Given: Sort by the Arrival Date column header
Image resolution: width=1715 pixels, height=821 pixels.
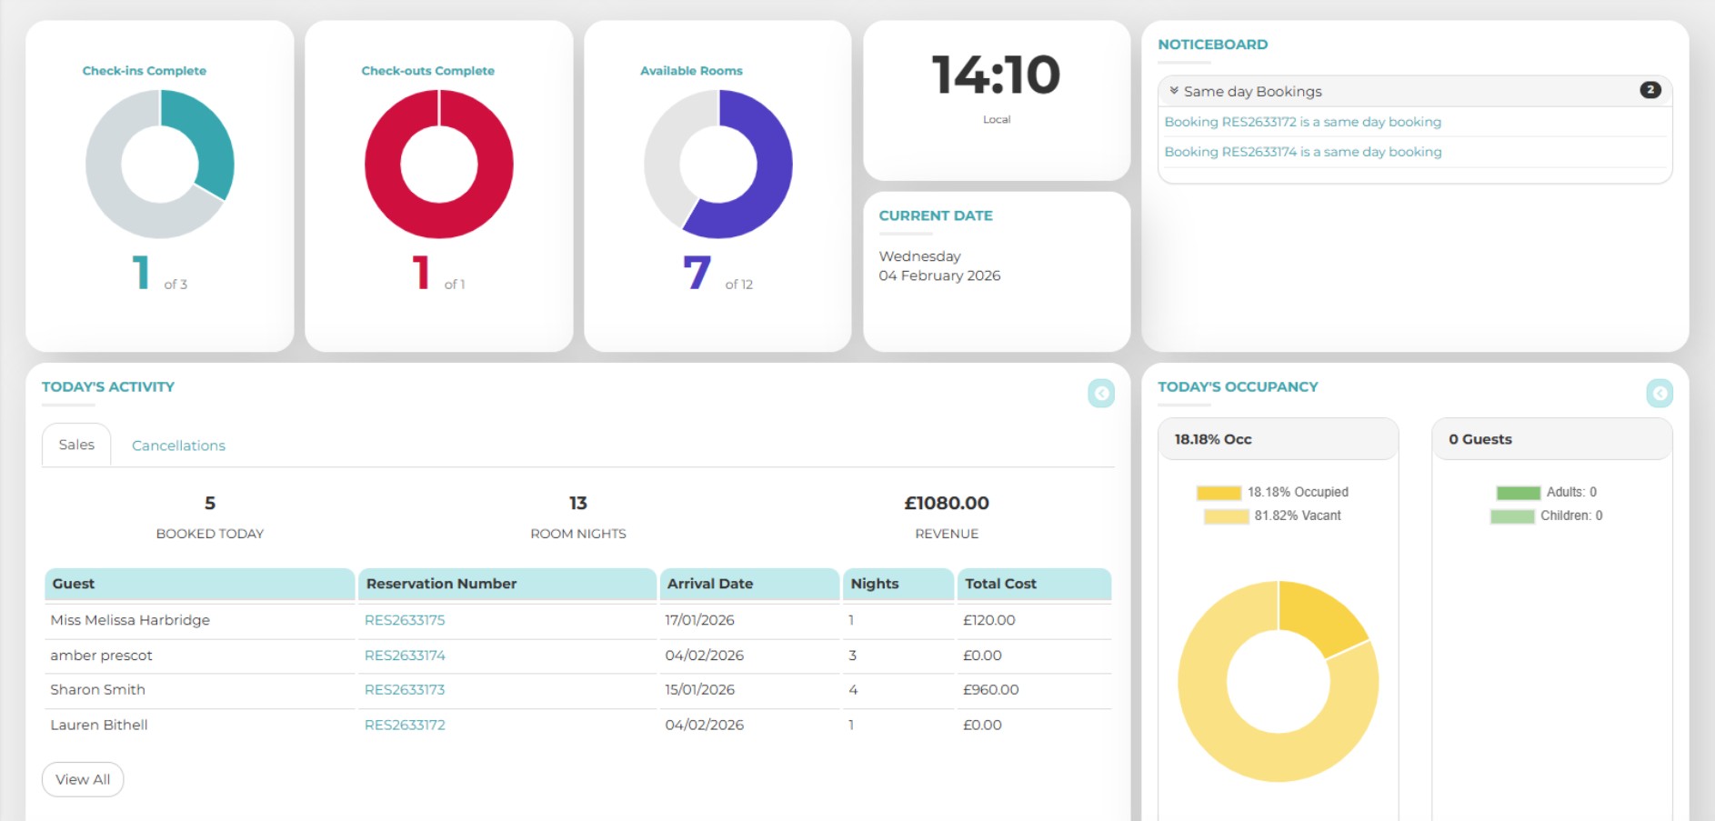Looking at the screenshot, I should pyautogui.click(x=710, y=584).
